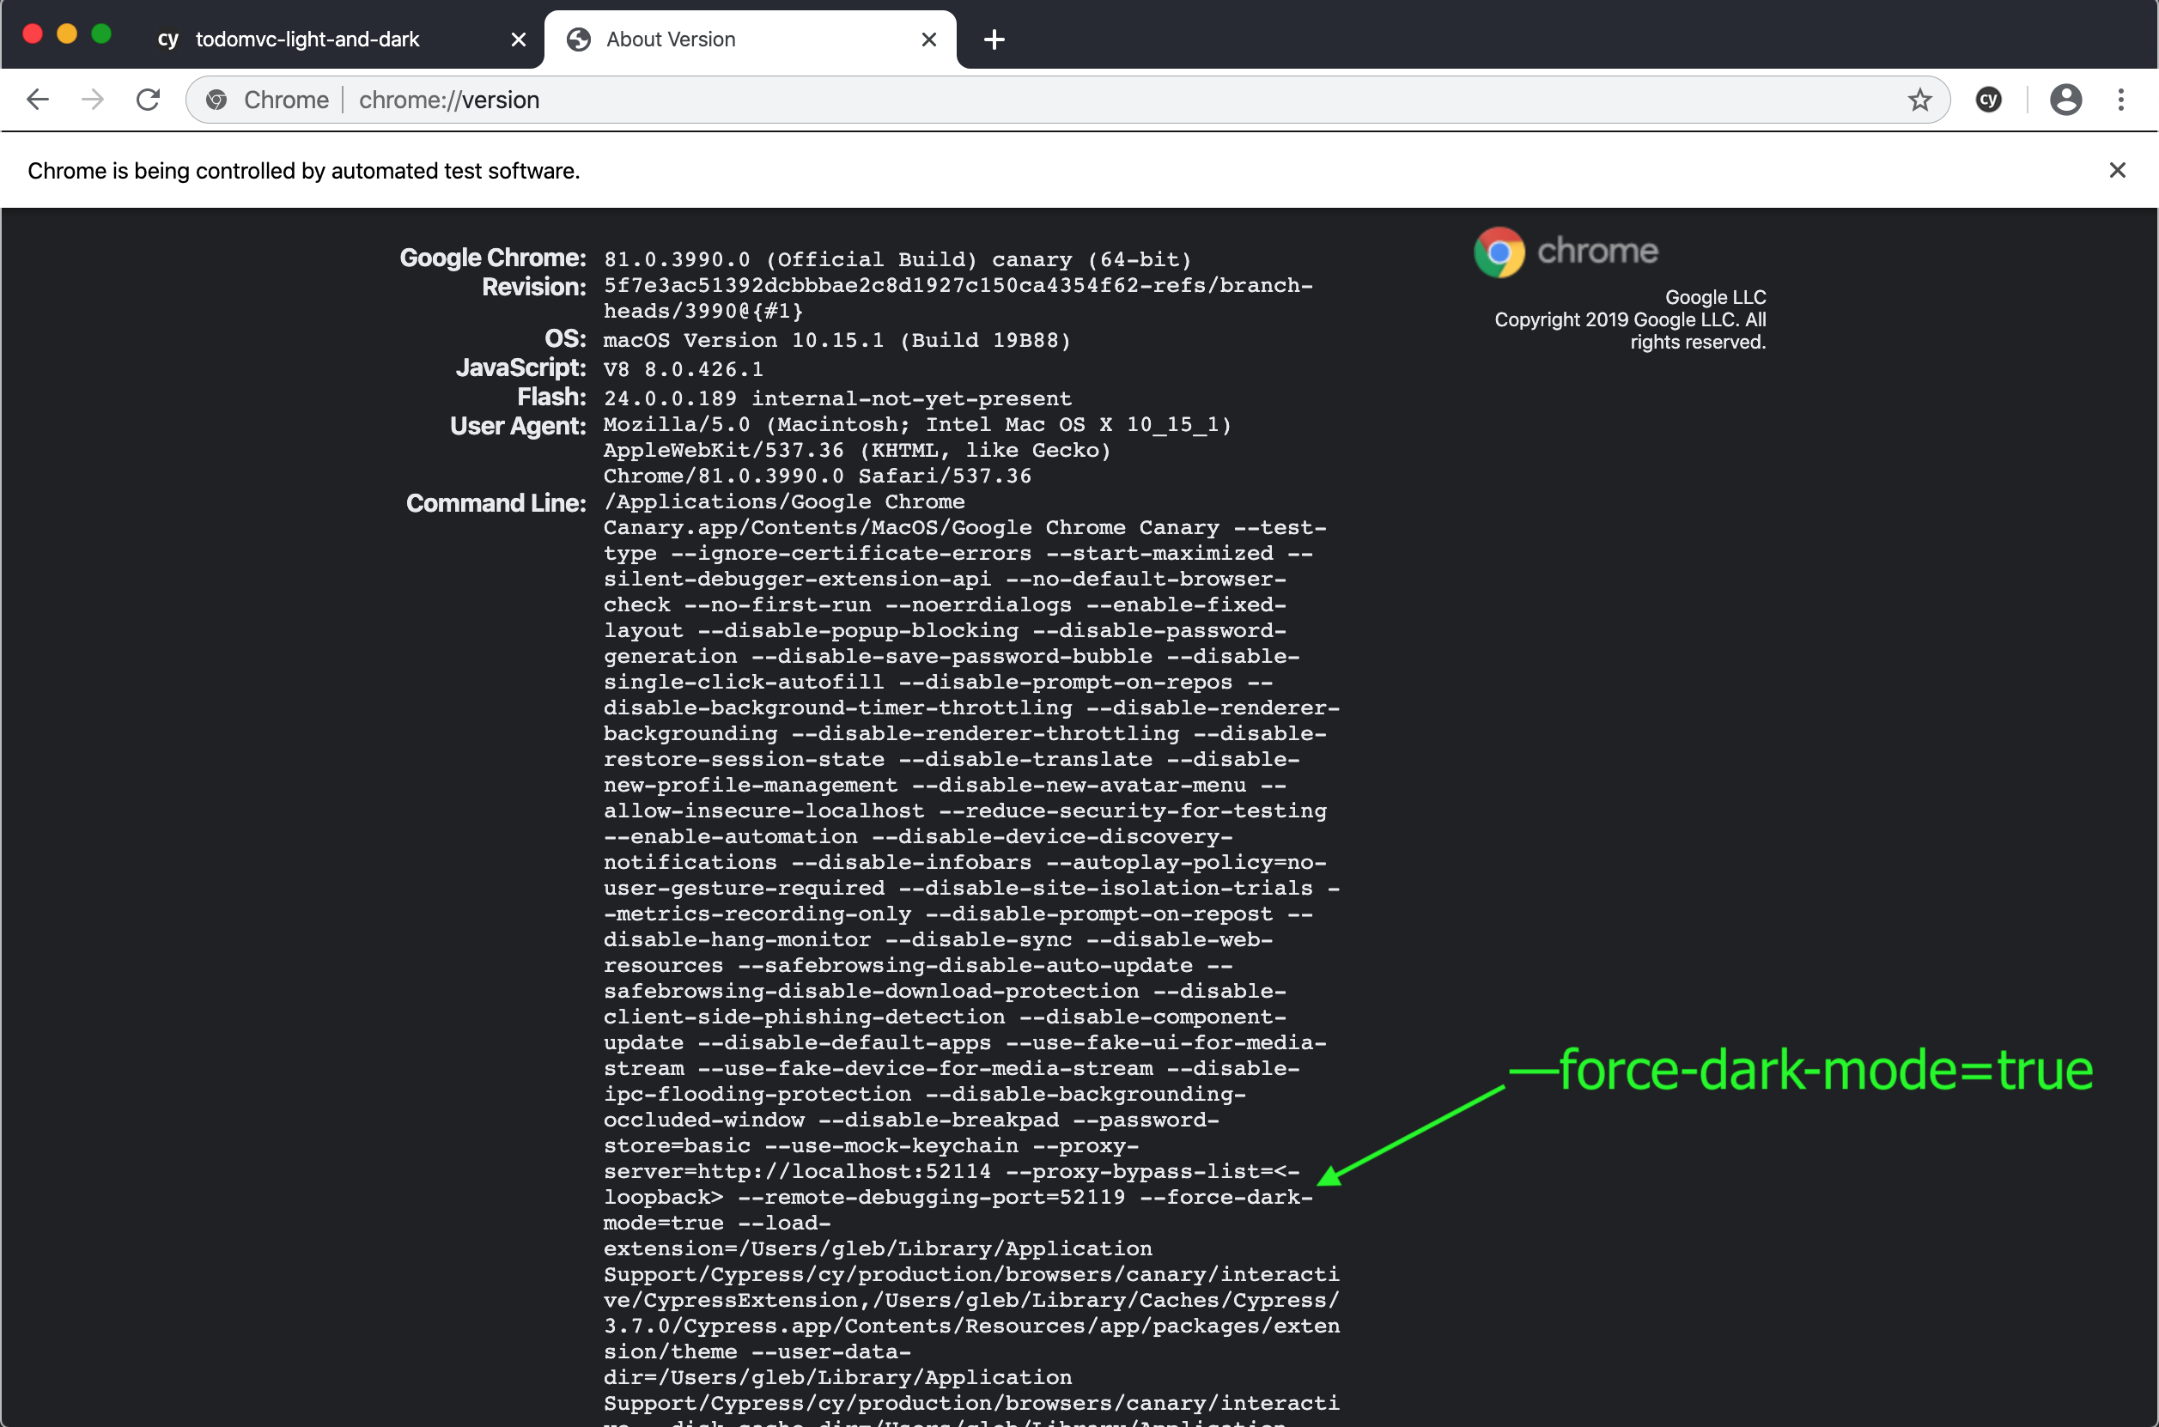Viewport: 2159px width, 1427px height.
Task: Open Chrome's three-dot menu
Action: [x=2120, y=100]
